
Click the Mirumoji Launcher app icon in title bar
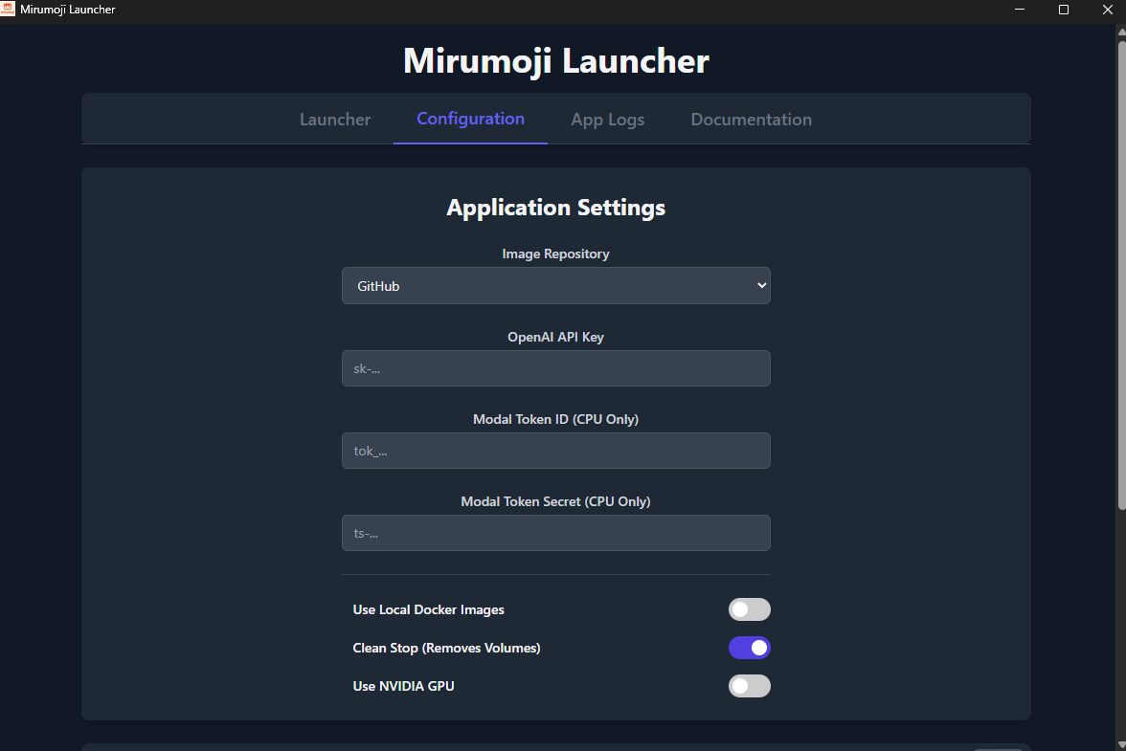pyautogui.click(x=8, y=9)
